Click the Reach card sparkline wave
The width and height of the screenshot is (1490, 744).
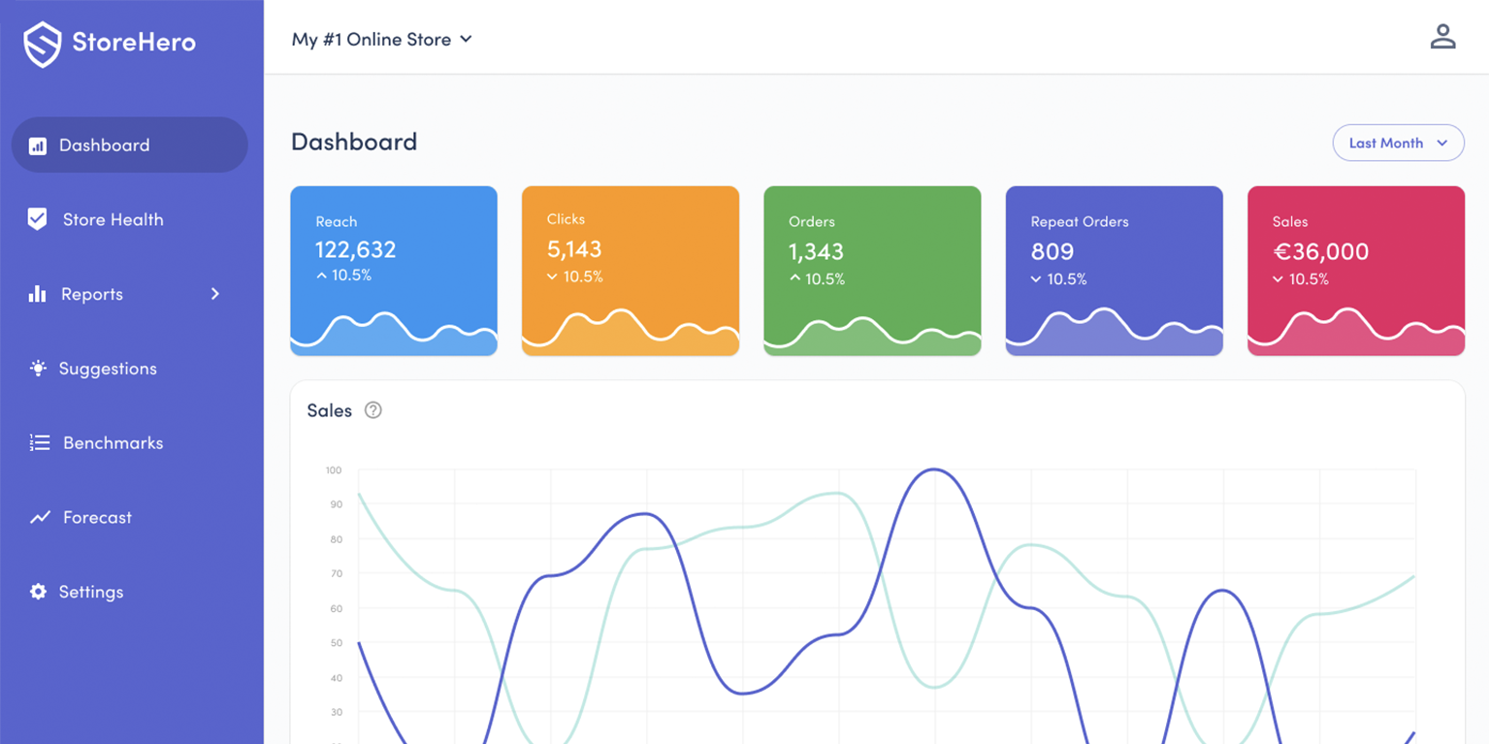[x=394, y=333]
